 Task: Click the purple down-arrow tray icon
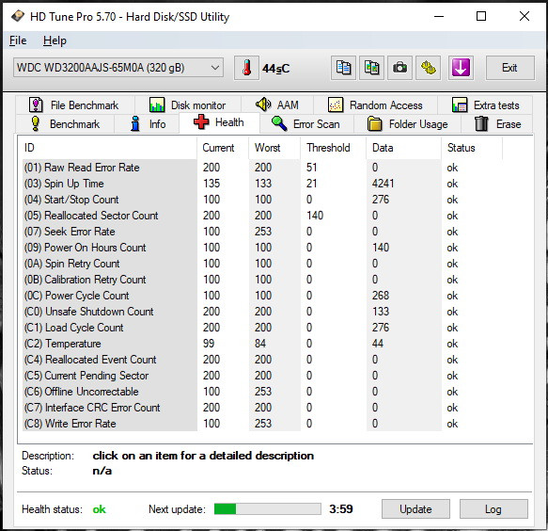pos(461,68)
